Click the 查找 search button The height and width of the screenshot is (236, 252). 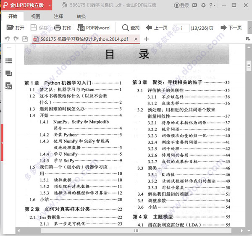(131, 28)
